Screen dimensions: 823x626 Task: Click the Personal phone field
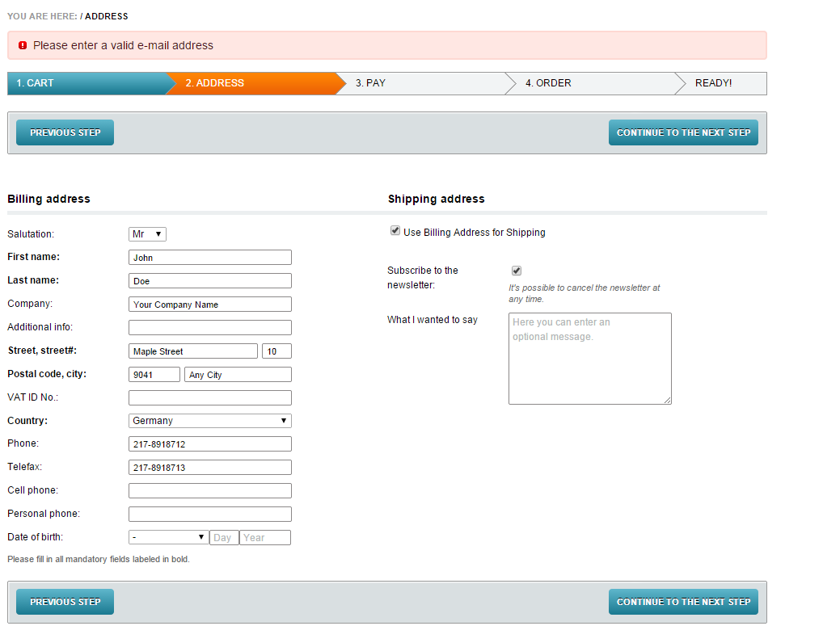tap(210, 515)
